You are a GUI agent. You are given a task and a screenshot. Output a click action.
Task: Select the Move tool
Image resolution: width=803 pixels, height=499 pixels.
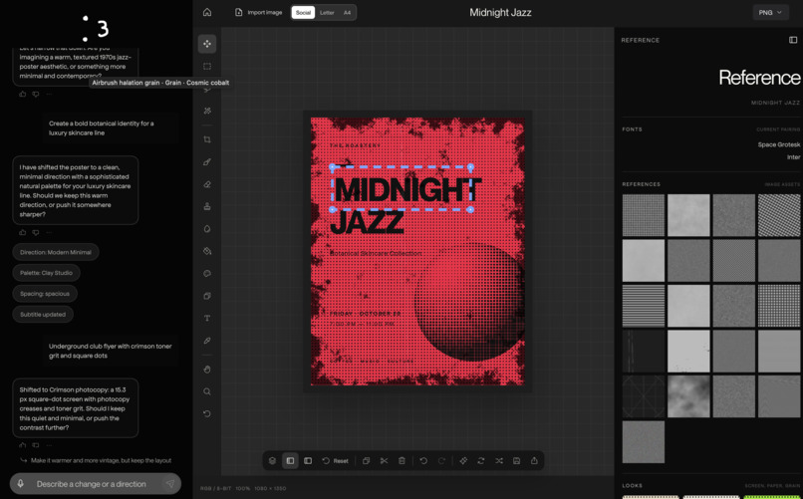click(x=207, y=44)
